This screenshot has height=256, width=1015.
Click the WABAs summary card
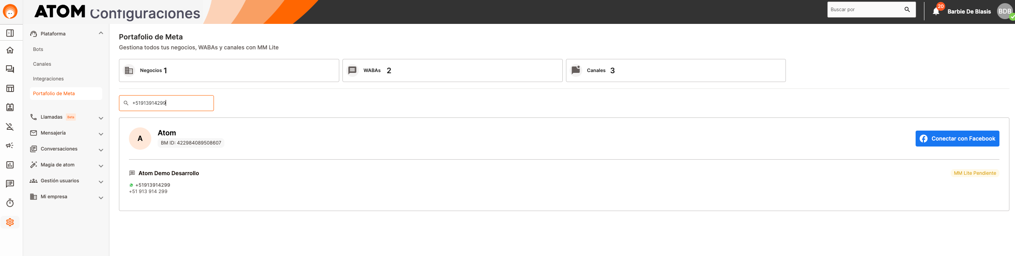[x=452, y=70]
